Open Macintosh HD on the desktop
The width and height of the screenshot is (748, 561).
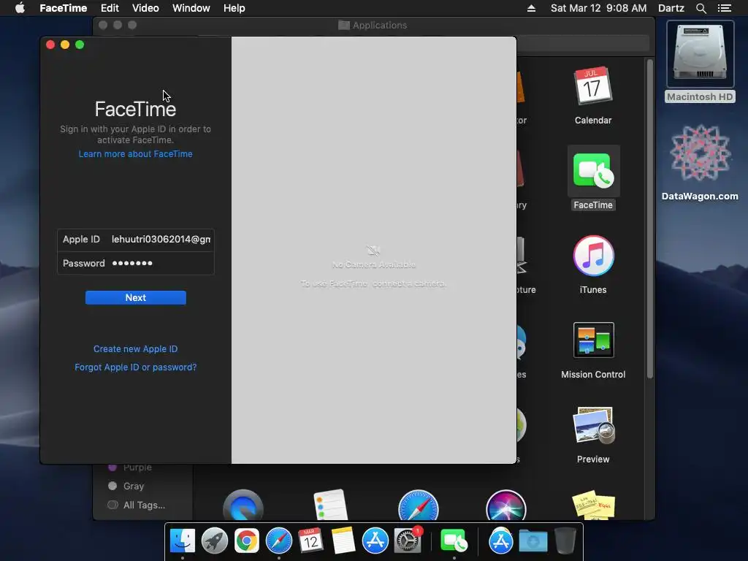(700, 54)
